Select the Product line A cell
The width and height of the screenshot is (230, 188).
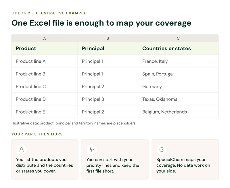pyautogui.click(x=45, y=61)
